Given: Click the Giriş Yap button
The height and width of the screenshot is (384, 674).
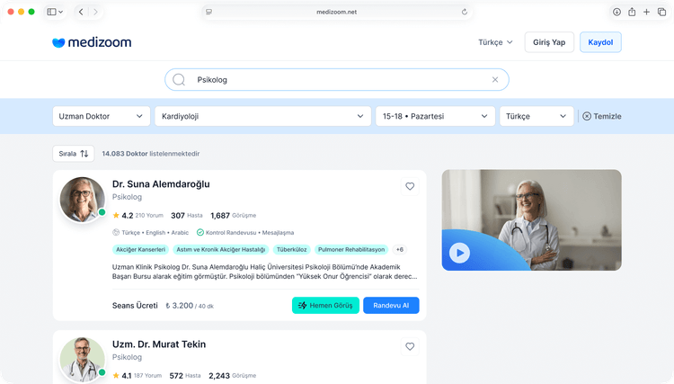Looking at the screenshot, I should click(x=548, y=42).
